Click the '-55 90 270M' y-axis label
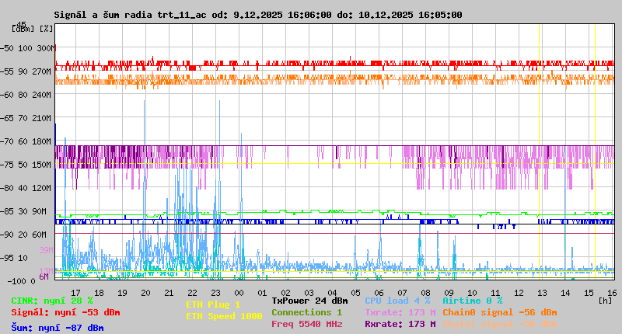Viewport: 622px width, 334px height. point(26,71)
